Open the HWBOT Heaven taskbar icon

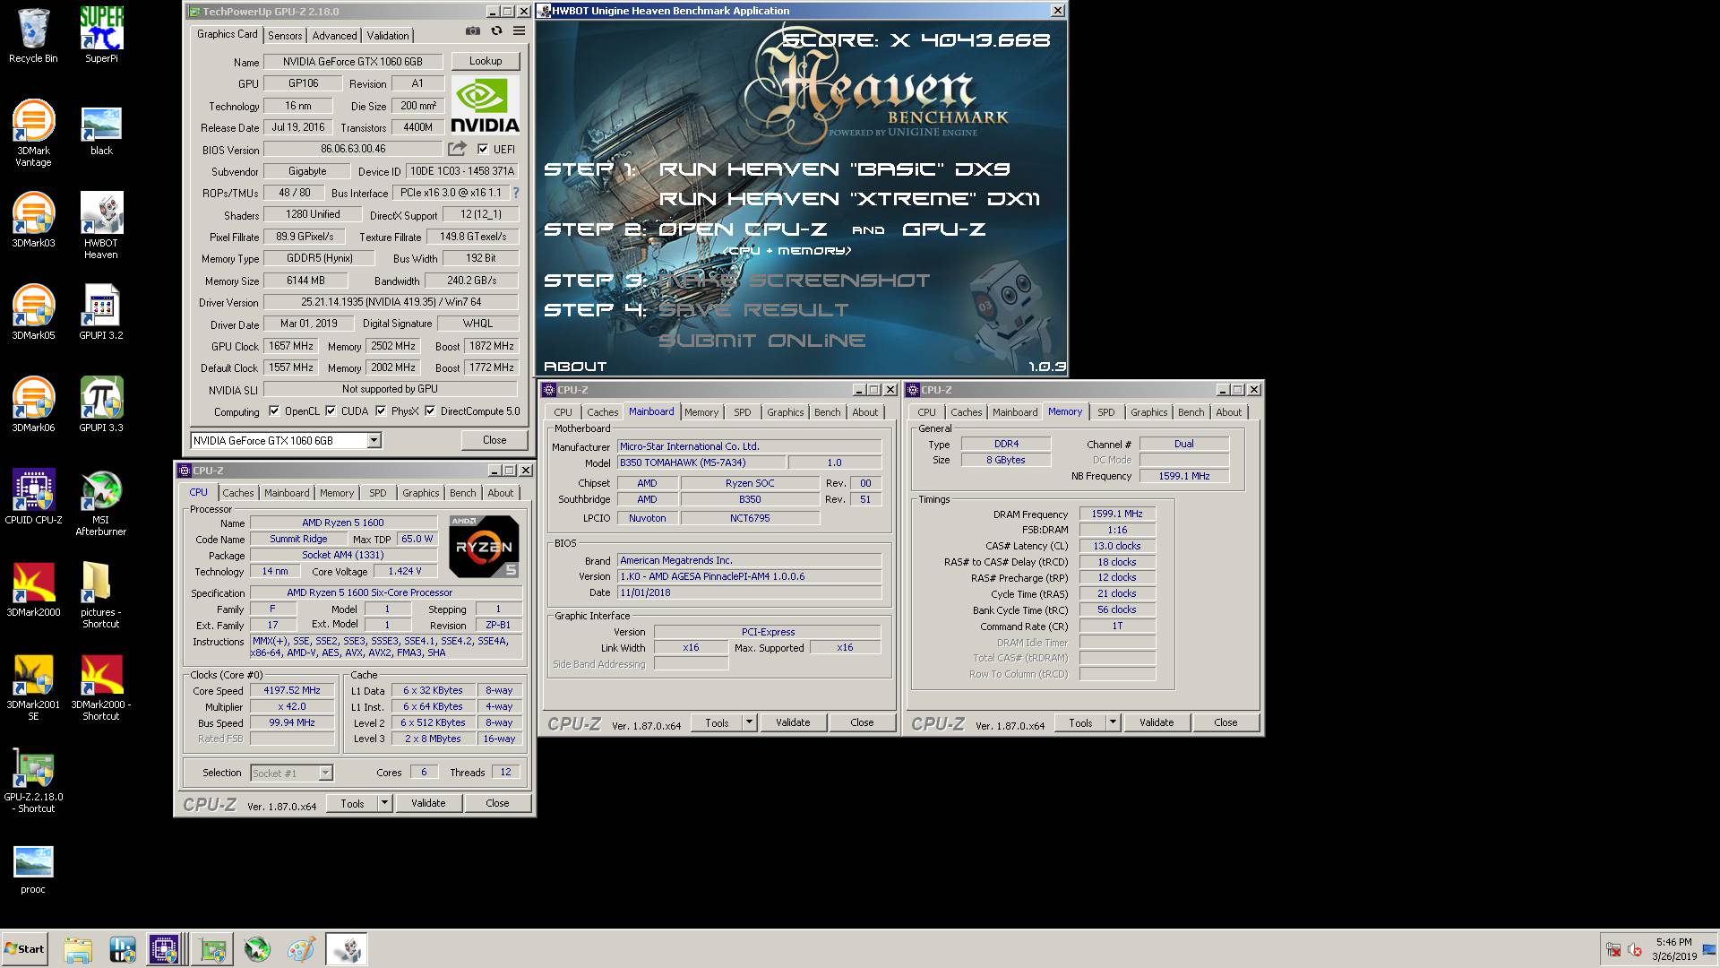[x=346, y=949]
